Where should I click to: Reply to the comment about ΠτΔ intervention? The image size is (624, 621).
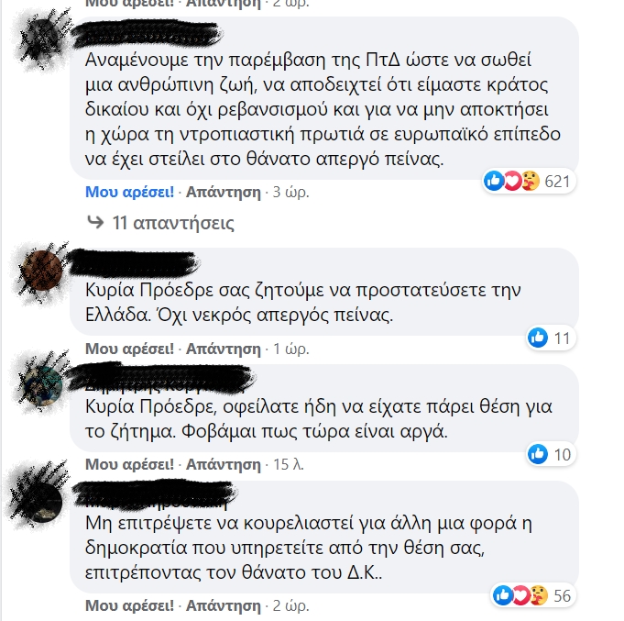(x=224, y=192)
